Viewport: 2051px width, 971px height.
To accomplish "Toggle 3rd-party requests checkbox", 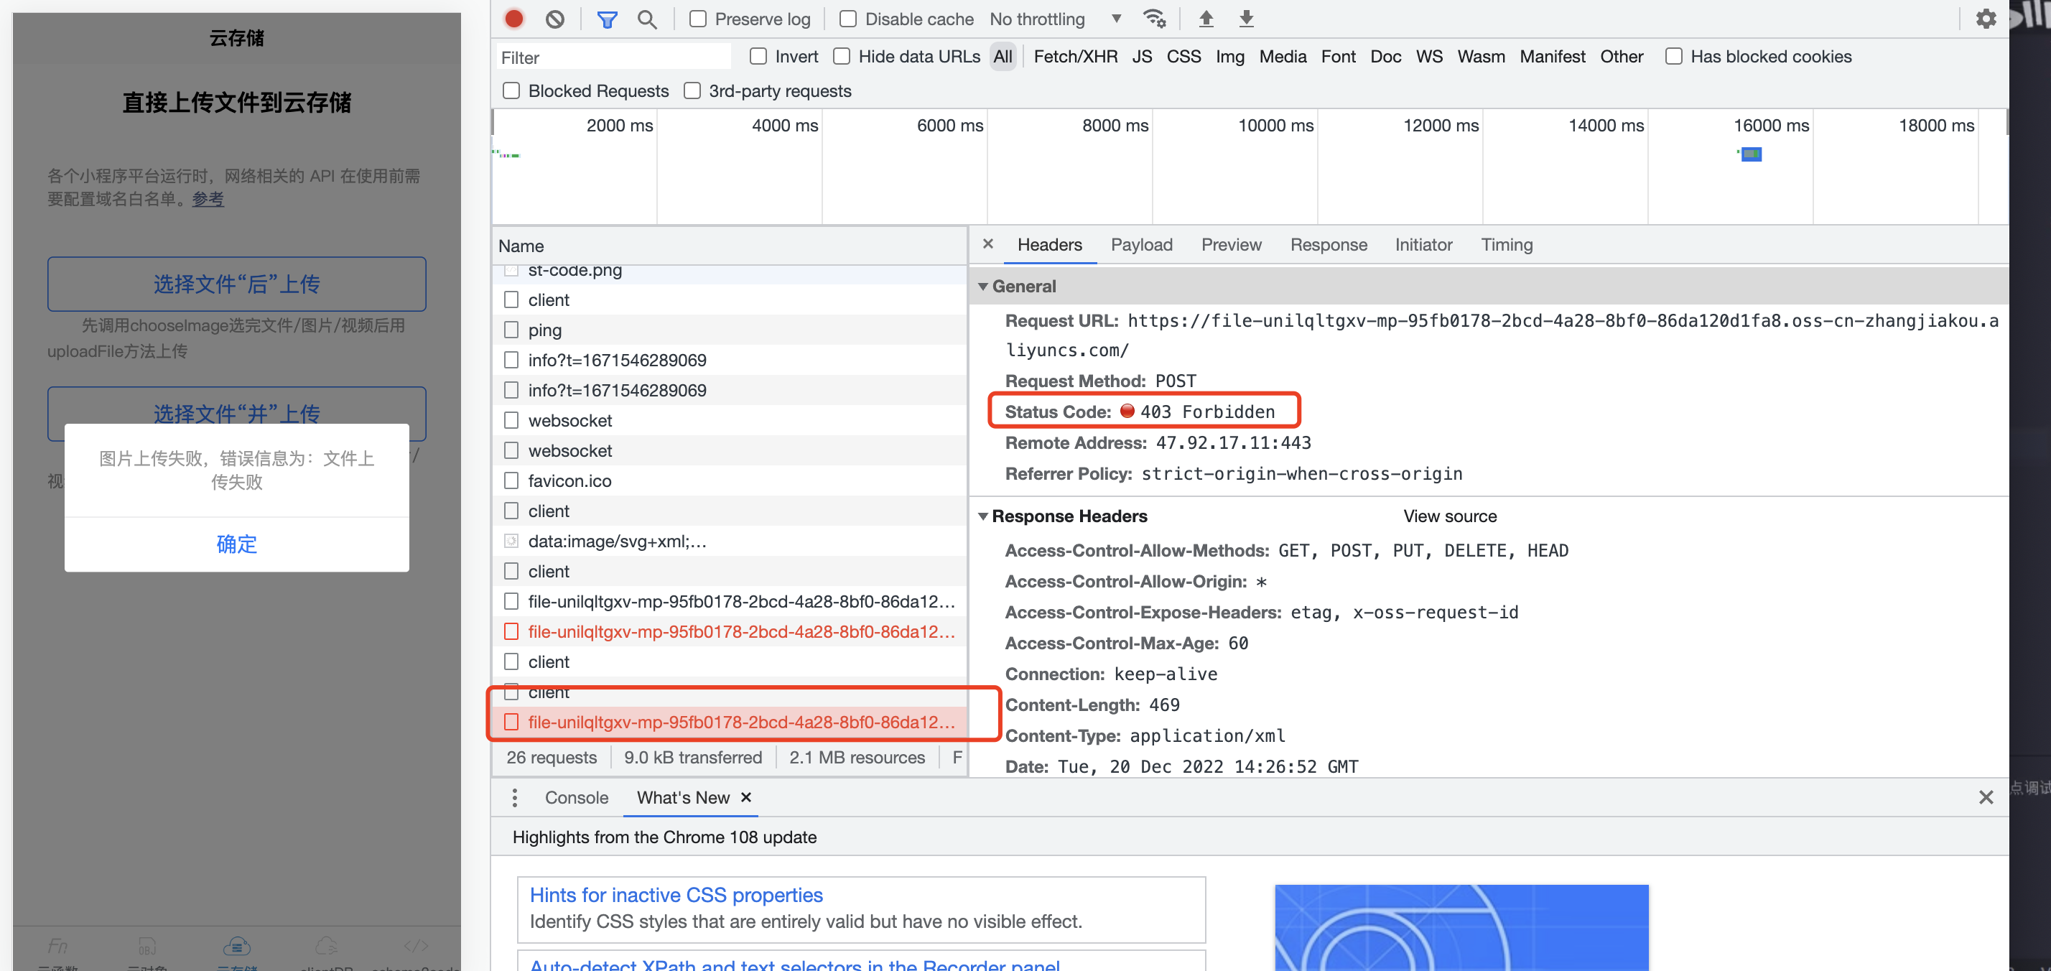I will tap(692, 90).
